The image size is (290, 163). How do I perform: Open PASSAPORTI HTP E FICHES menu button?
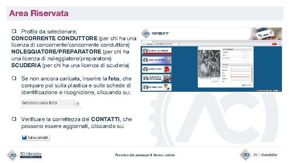[x=157, y=78]
